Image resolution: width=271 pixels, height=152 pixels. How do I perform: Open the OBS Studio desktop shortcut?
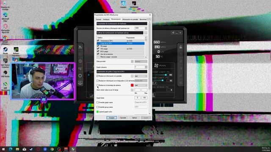pos(5,74)
